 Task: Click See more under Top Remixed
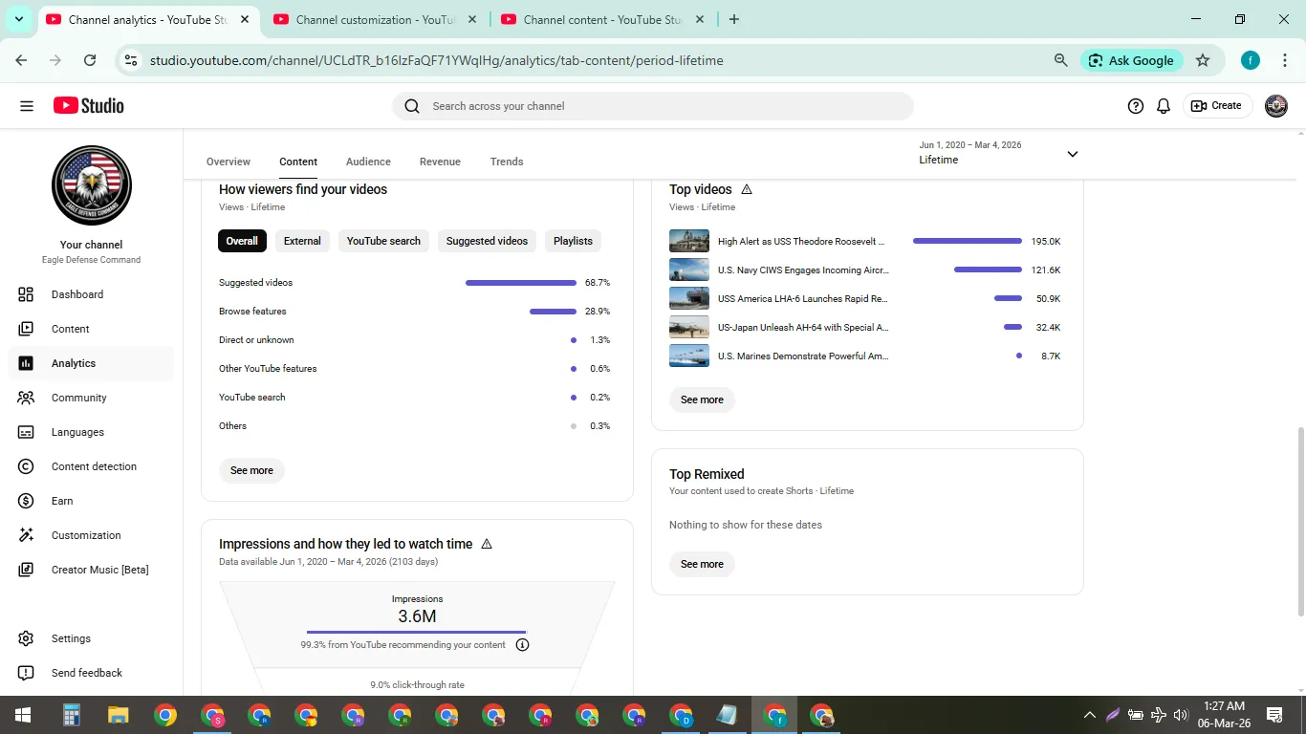(x=702, y=564)
